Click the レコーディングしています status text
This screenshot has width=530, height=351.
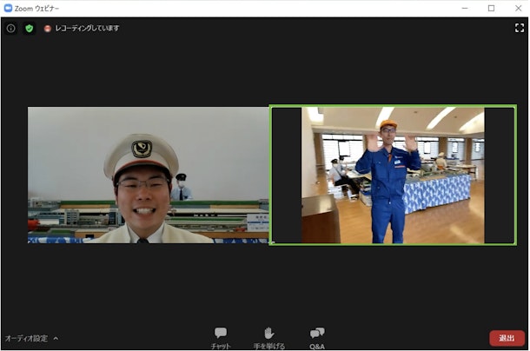(x=87, y=28)
